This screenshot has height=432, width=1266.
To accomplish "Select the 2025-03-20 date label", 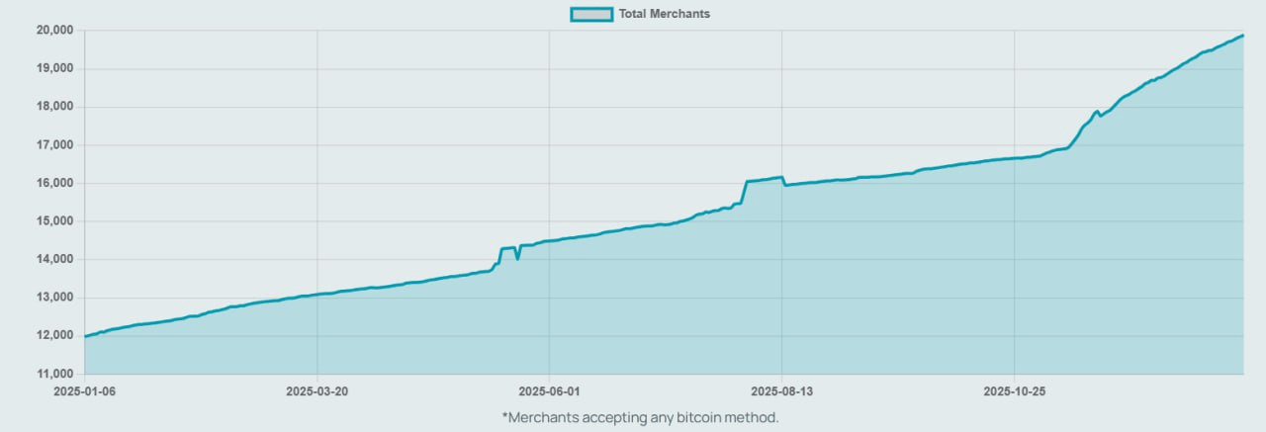I will [x=316, y=390].
